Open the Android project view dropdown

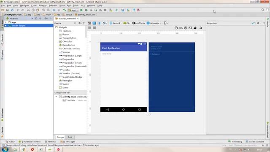coord(19,18)
